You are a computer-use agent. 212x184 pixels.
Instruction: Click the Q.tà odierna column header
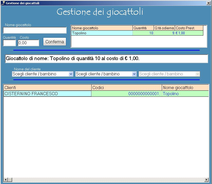tap(164, 28)
